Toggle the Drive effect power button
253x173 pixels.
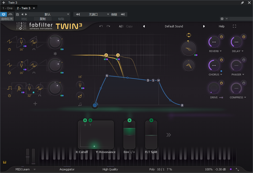tap(221, 83)
